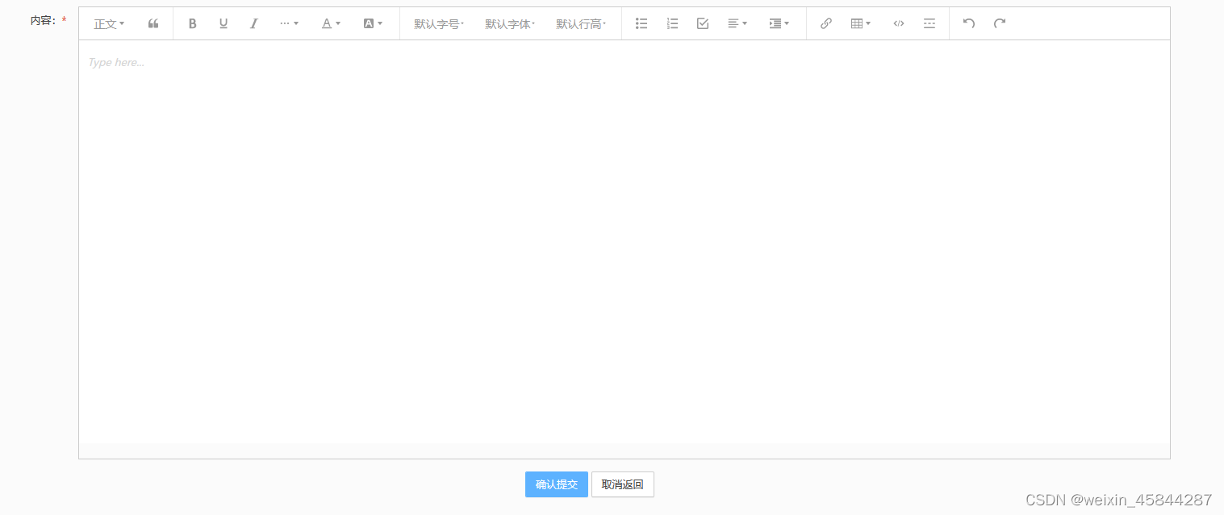Viewport: 1224px width, 515px height.
Task: Click the 确认提交 submit button
Action: tap(556, 484)
